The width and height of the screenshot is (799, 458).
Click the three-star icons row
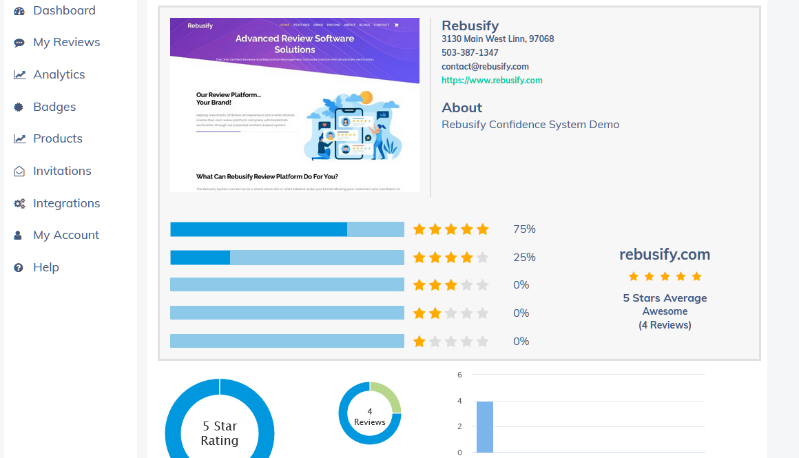[451, 284]
